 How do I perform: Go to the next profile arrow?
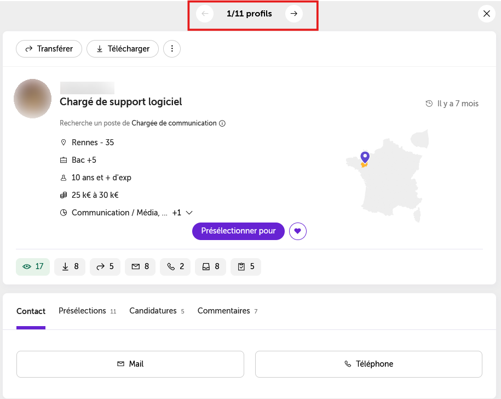[293, 14]
